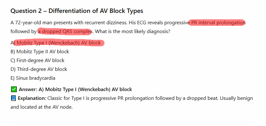Click highlighted "a dropped QRS complex" text
This screenshot has height=126, width=266.
[65, 31]
